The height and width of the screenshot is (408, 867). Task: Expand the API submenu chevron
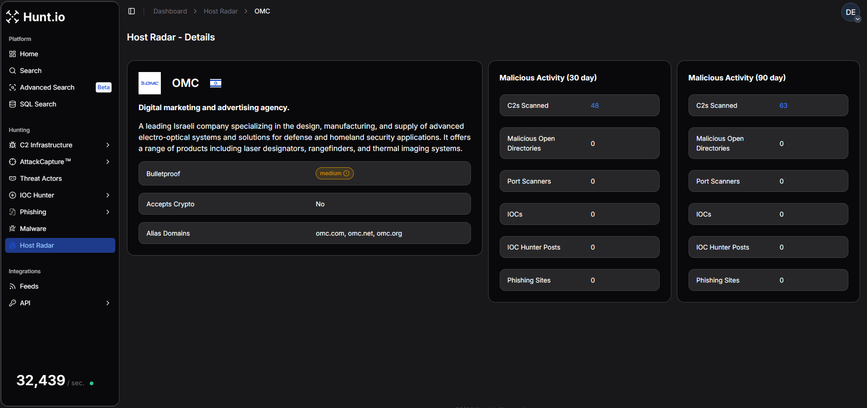108,303
